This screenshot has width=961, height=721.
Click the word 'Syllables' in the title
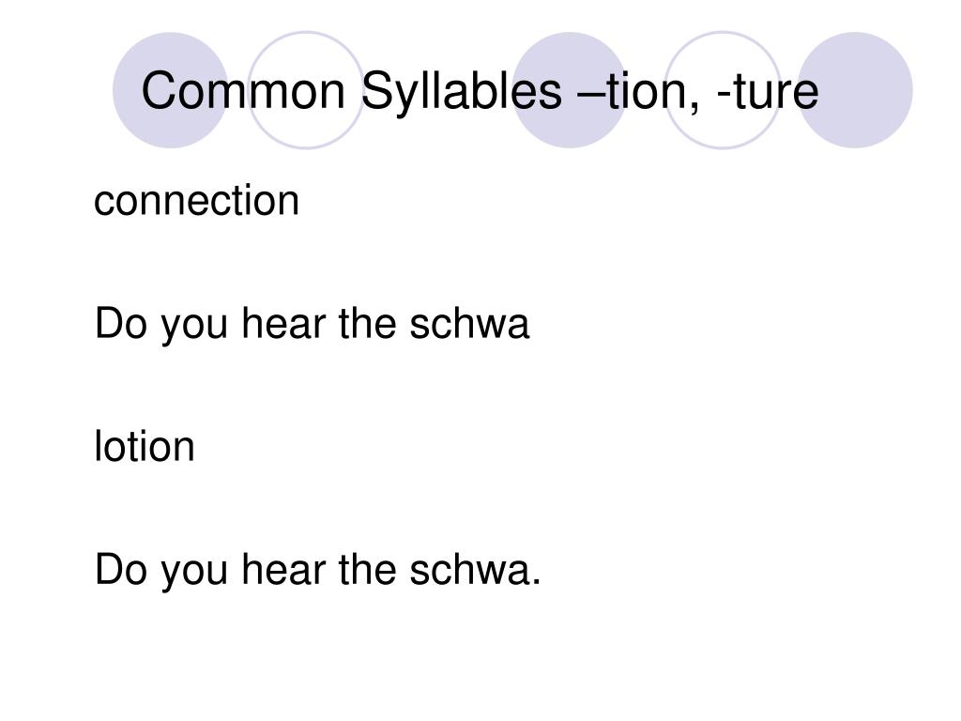pos(462,92)
